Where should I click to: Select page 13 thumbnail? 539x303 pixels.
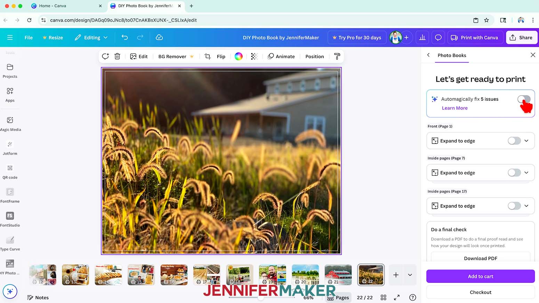coord(75,275)
